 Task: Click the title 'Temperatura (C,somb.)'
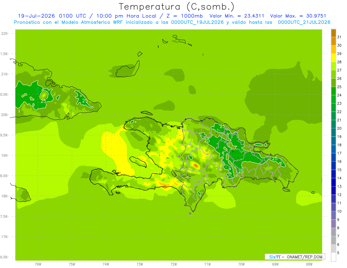[x=177, y=7]
